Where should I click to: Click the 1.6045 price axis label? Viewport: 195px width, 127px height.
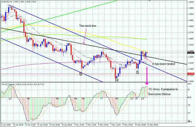click(x=191, y=2)
